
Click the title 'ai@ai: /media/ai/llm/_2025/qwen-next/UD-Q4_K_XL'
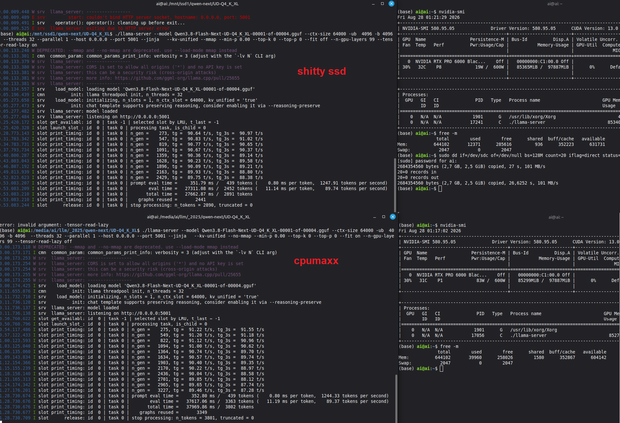point(198,217)
